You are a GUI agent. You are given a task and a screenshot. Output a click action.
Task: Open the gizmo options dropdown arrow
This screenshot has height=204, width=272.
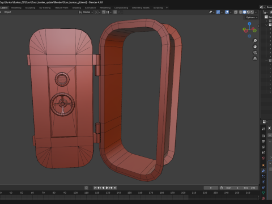coord(222,12)
